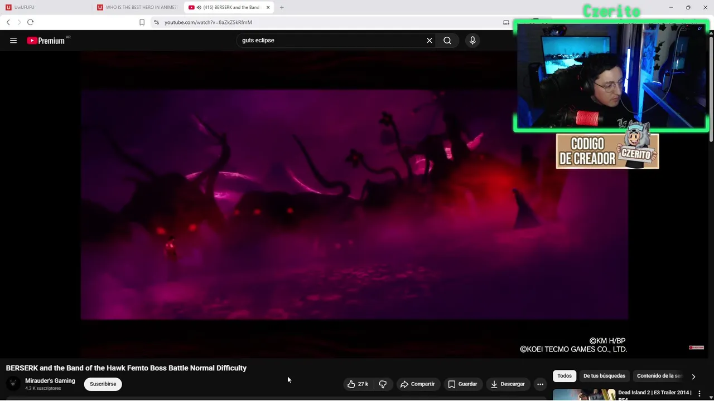Like the video with 27 k thumbs up

pos(357,384)
